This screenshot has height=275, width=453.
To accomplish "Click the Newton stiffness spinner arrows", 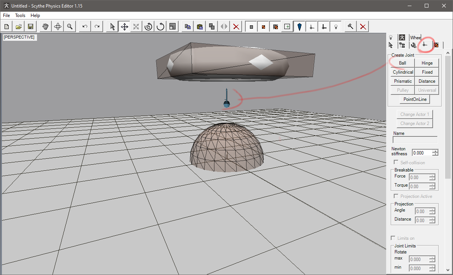I will click(x=435, y=153).
